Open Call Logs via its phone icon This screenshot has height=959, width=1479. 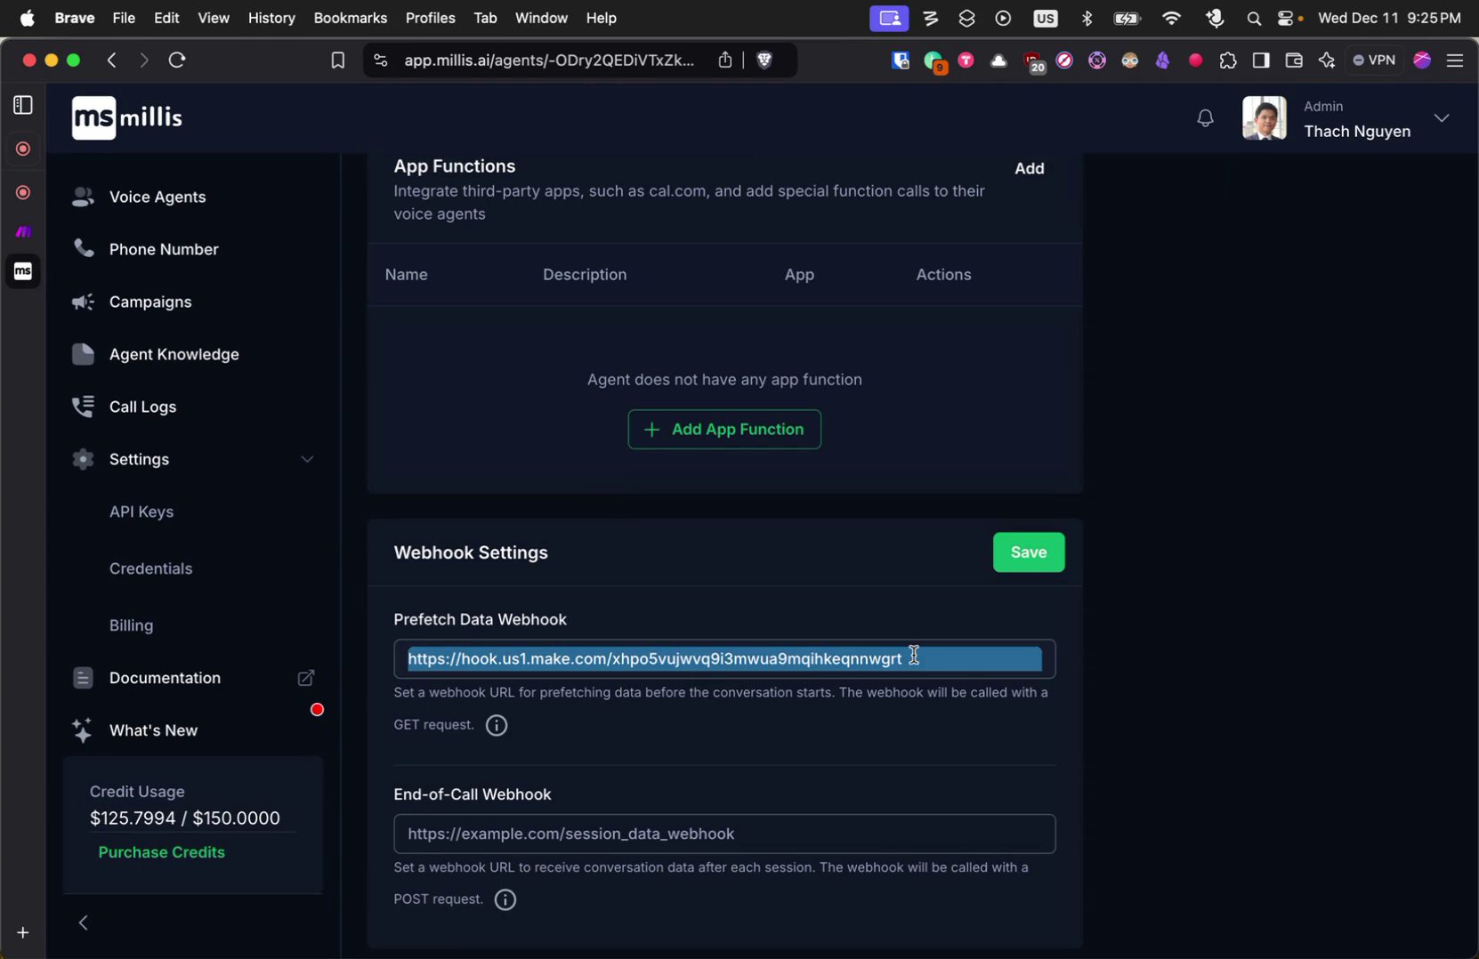click(83, 407)
